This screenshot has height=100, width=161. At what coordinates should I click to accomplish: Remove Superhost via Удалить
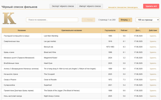153,85
